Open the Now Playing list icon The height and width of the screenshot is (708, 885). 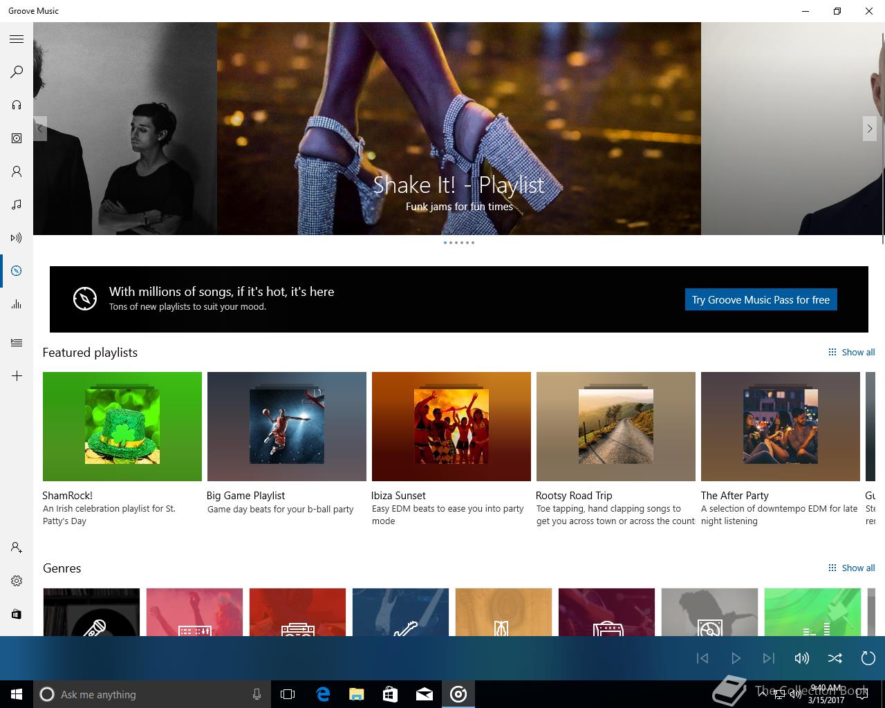click(x=17, y=343)
